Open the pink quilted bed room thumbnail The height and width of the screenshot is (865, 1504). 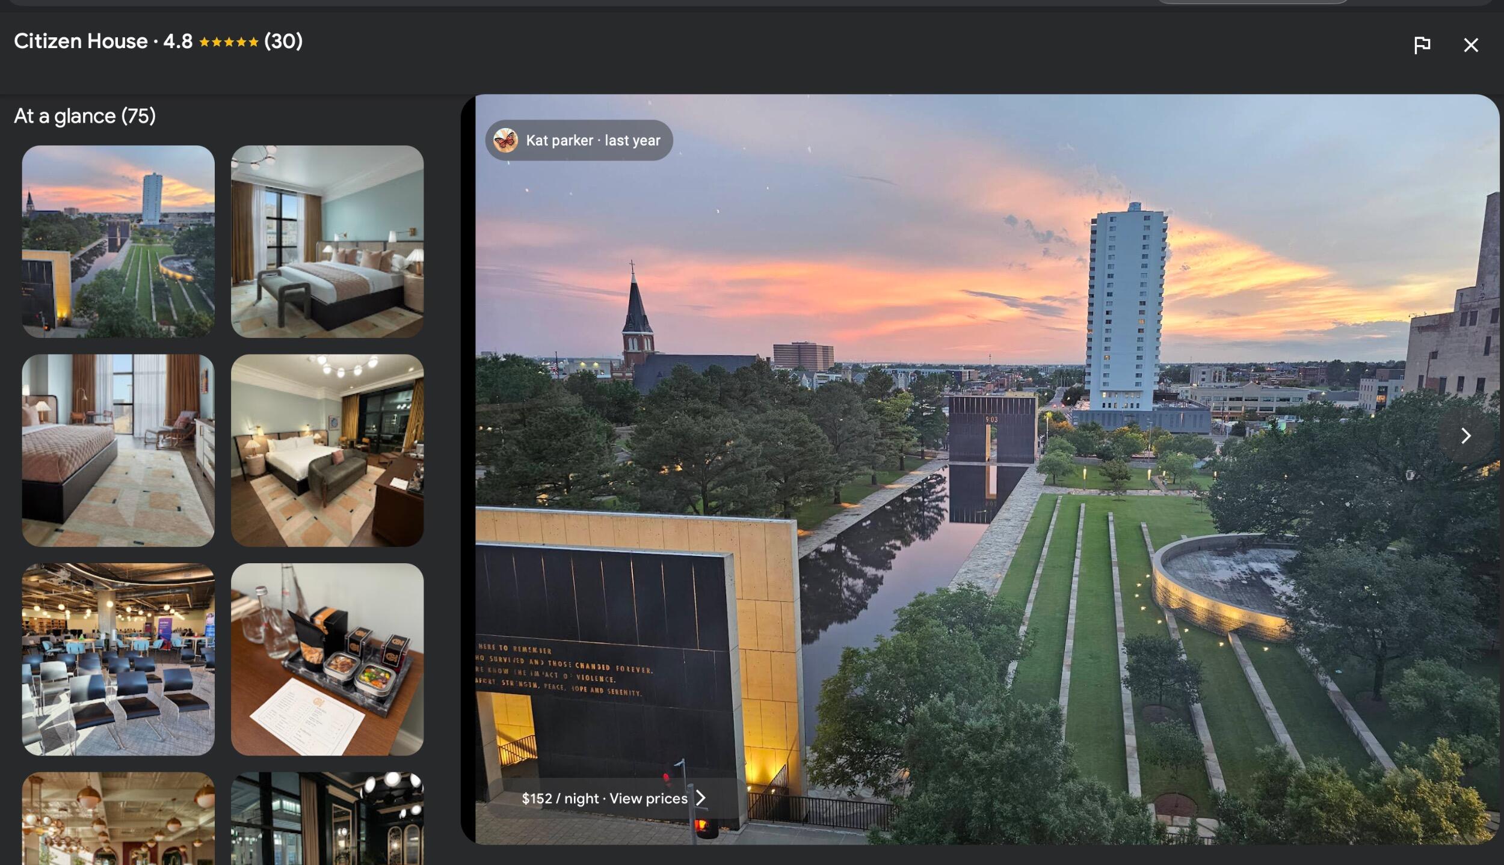pyautogui.click(x=118, y=450)
